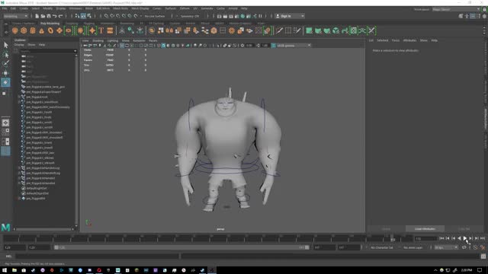
Task: Open the Deform menu
Action: [x=185, y=8]
